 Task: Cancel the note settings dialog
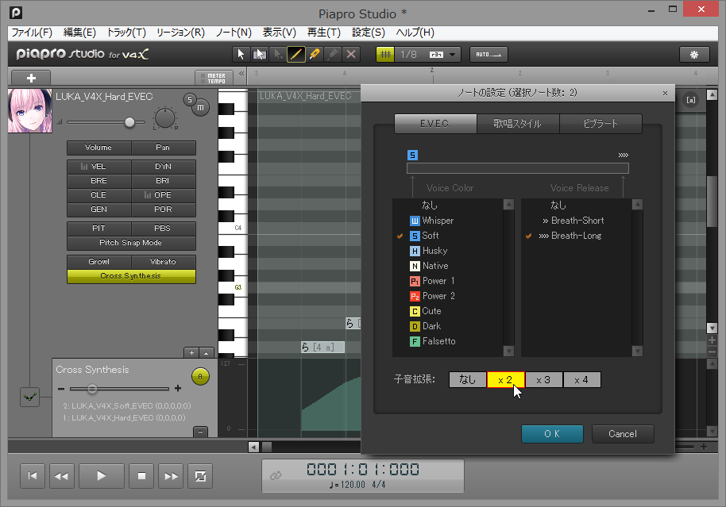pos(623,434)
